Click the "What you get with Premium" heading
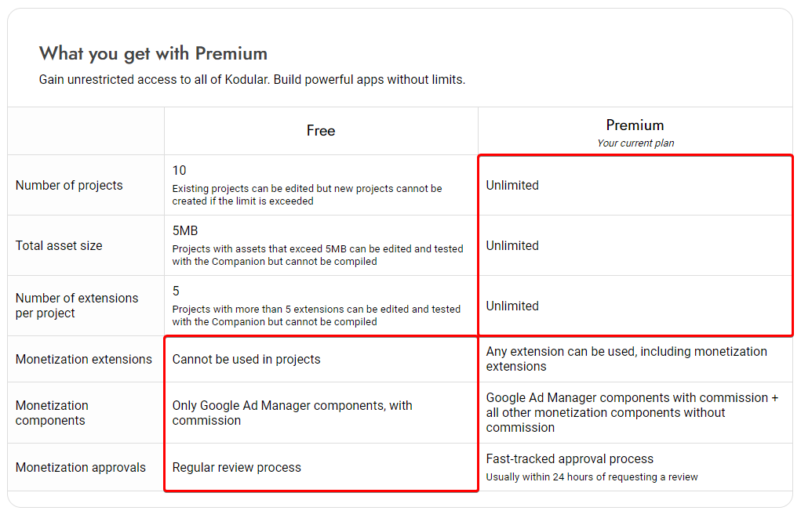Viewport: 801px width, 518px height. pyautogui.click(x=153, y=53)
